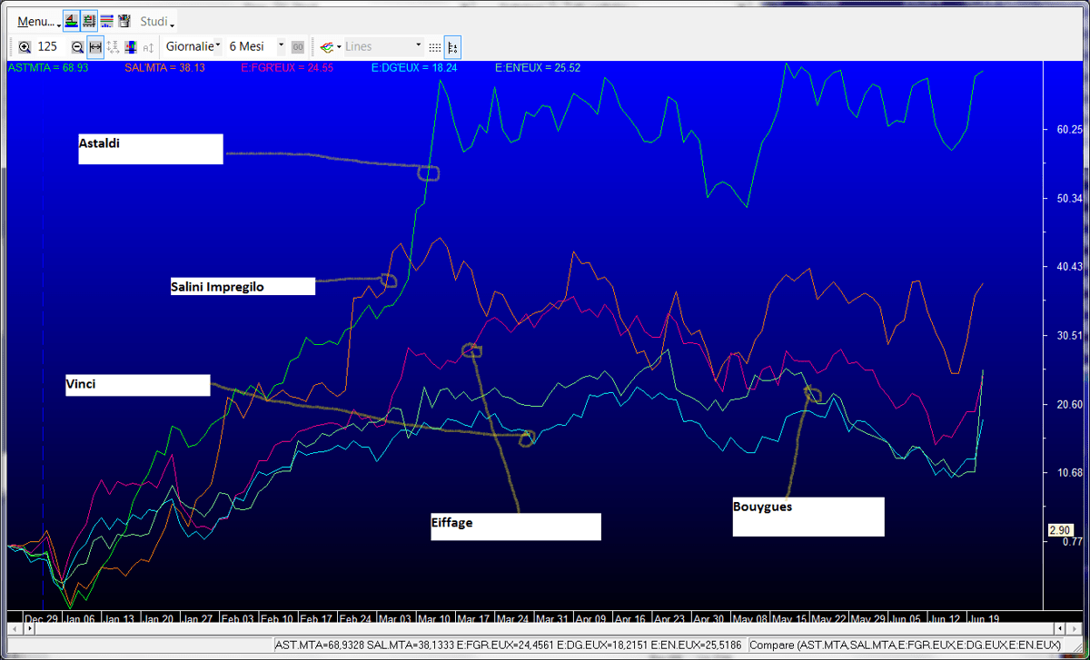Click the Feb 03 date label
Screen dimensions: 1090x660
[240, 618]
